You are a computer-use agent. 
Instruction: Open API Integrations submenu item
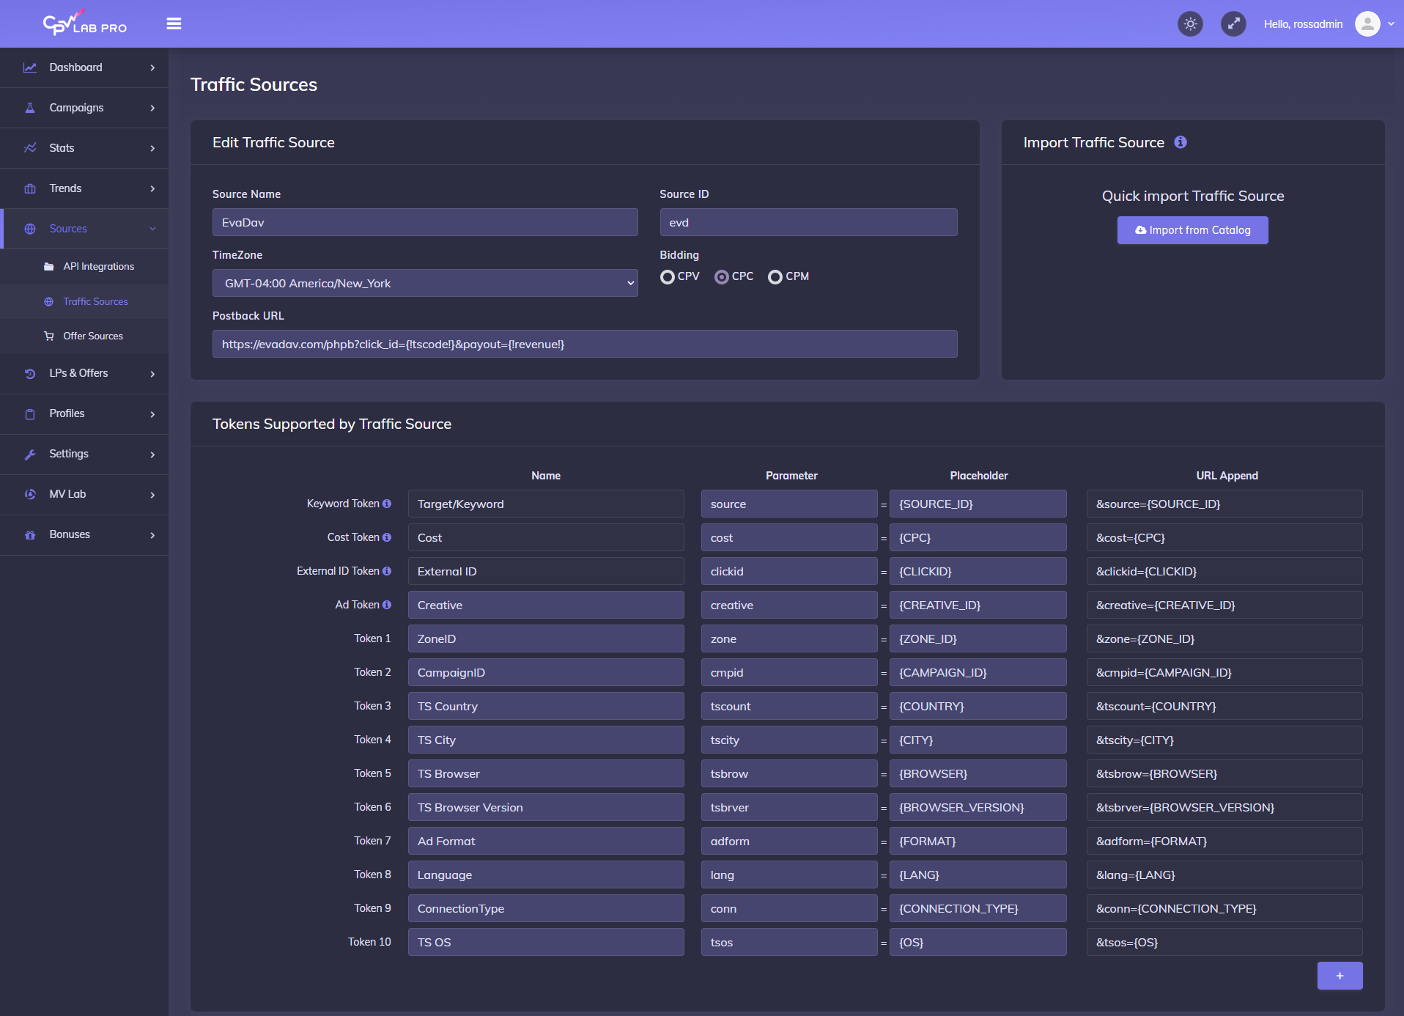click(98, 266)
